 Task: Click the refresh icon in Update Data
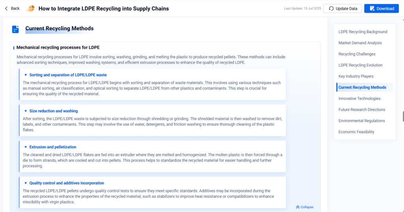point(331,9)
